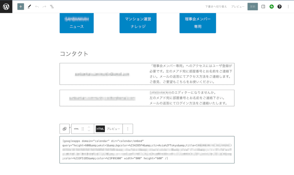Select the エディターになりませんか paragraph text

[188, 98]
